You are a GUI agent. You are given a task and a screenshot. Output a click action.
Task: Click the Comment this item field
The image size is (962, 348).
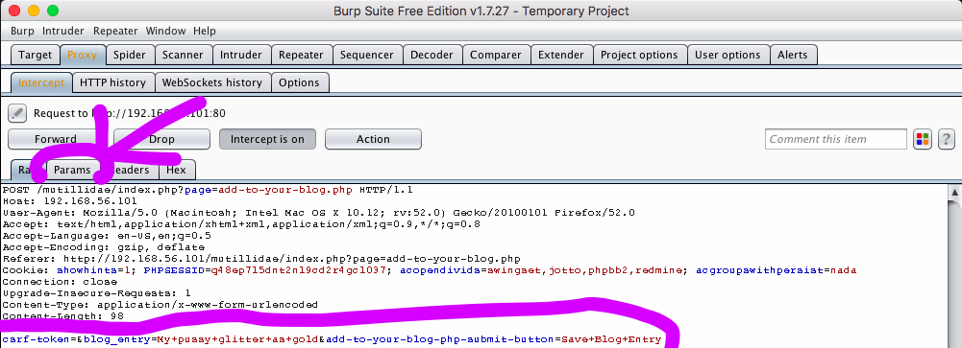835,139
